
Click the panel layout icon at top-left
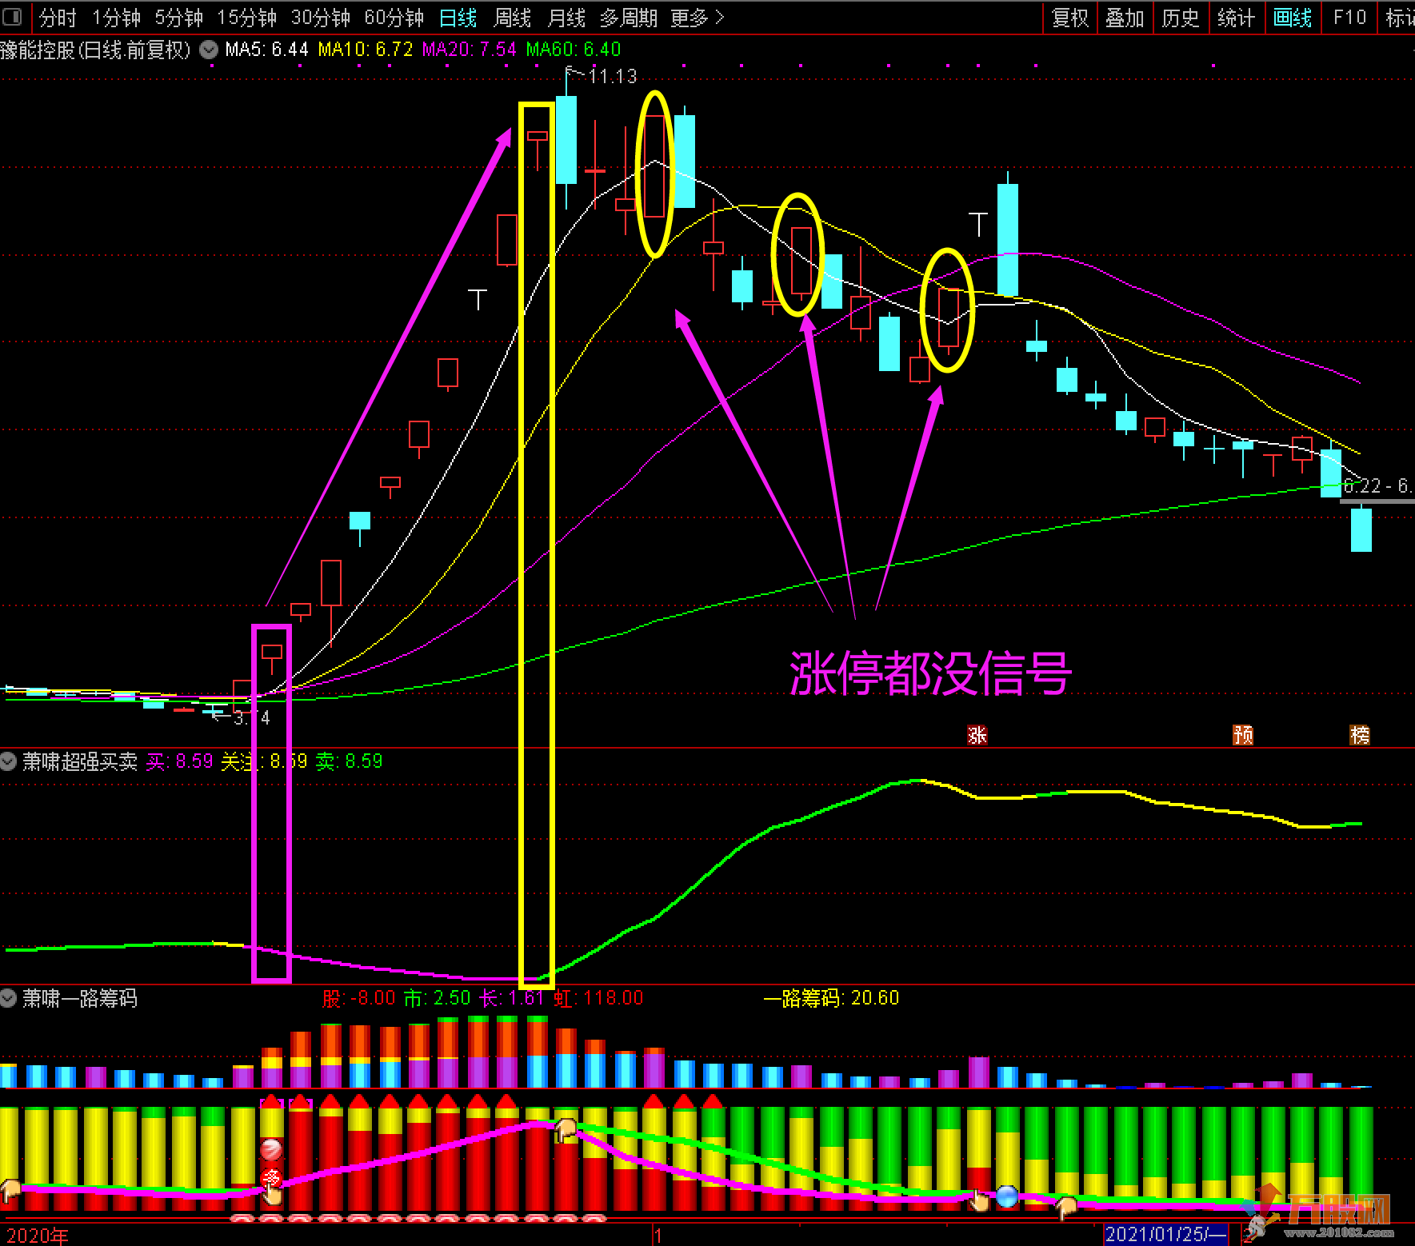pos(12,17)
